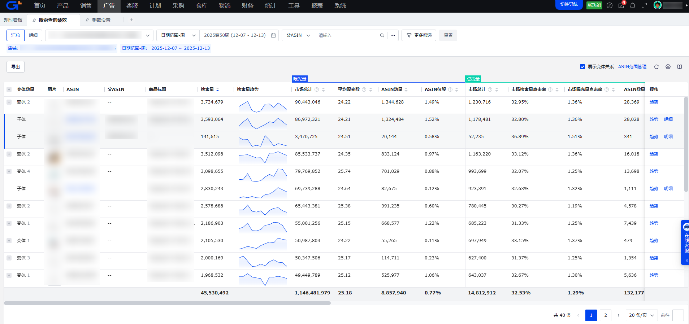Open the task list icon with badge 4
Screen dimensions: 689x324
click(621, 5)
